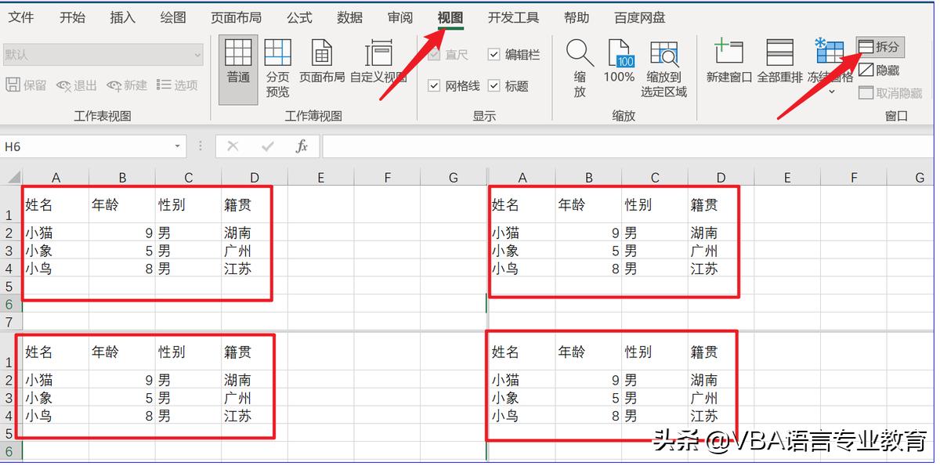Enable the 直尺 ruler checkbox
940x466 pixels.
(436, 55)
